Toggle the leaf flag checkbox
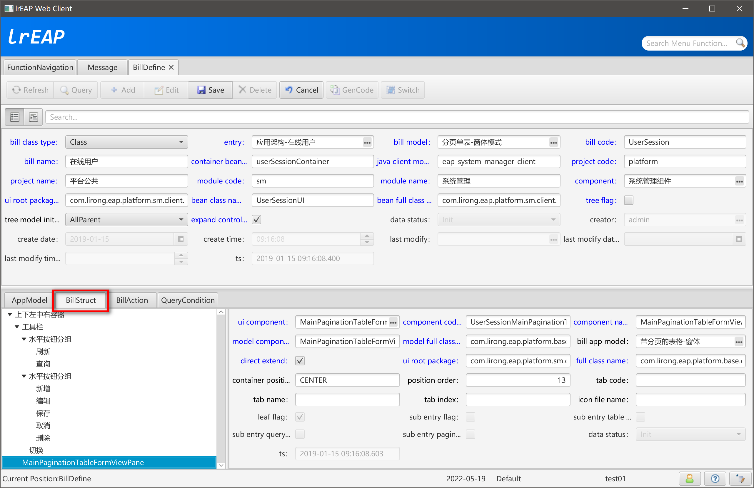 coord(300,417)
